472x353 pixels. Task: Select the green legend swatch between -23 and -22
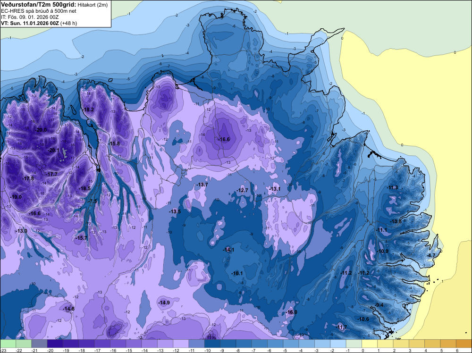coord(8,344)
